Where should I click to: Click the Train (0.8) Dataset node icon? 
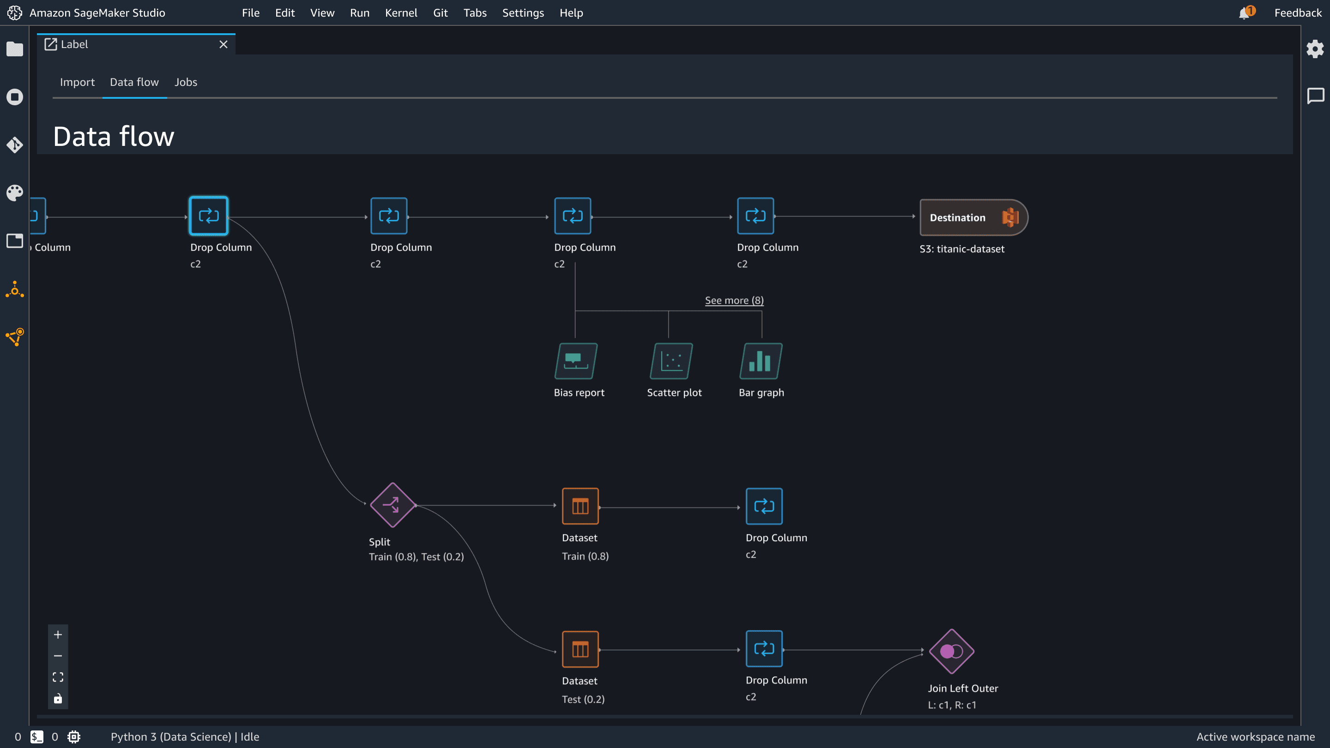(580, 506)
